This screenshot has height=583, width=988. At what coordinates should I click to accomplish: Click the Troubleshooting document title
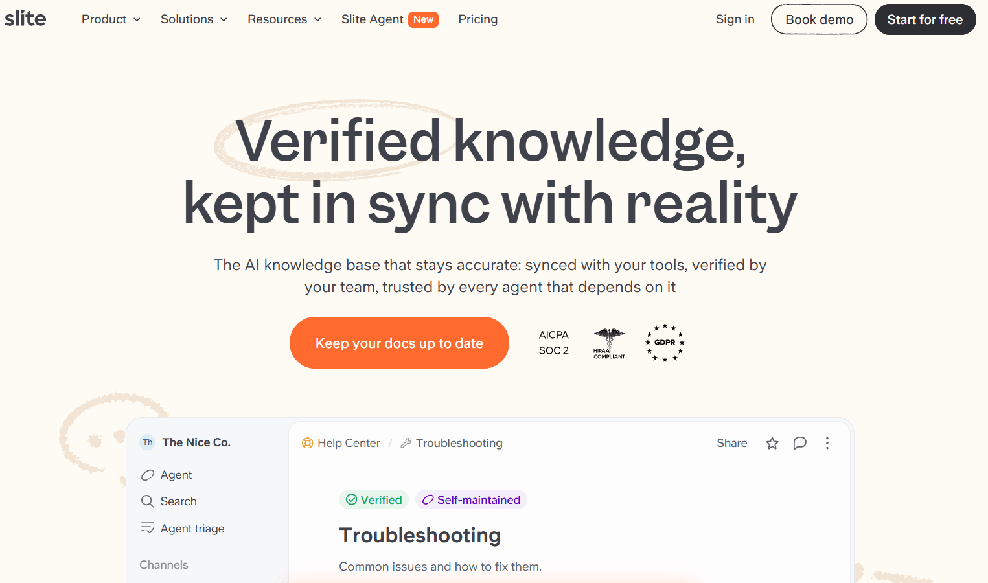[x=420, y=535]
